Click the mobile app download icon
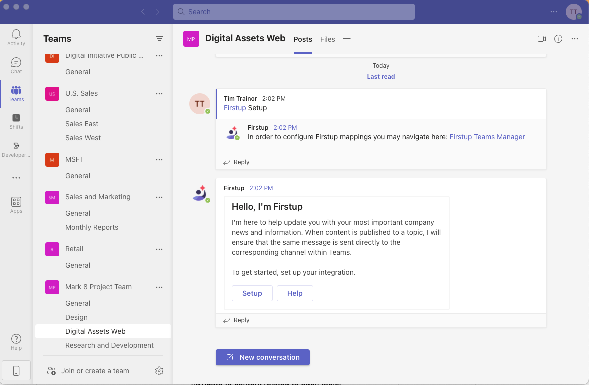 (x=16, y=371)
